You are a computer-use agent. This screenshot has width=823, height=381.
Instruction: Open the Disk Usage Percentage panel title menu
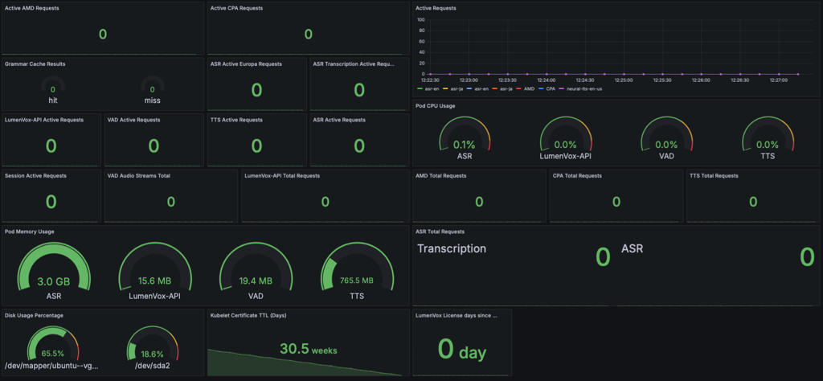34,315
